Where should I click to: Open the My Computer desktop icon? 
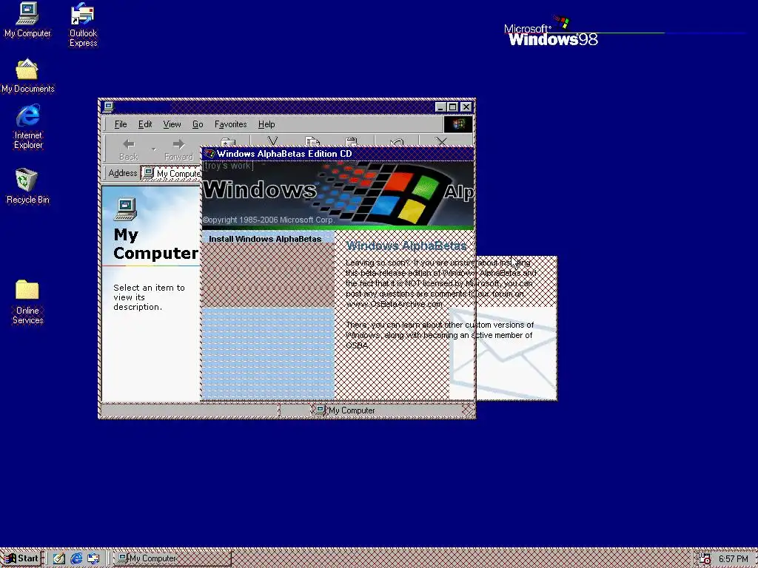[x=27, y=20]
